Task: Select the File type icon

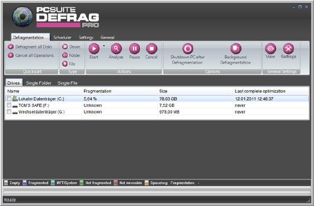Action: click(65, 64)
